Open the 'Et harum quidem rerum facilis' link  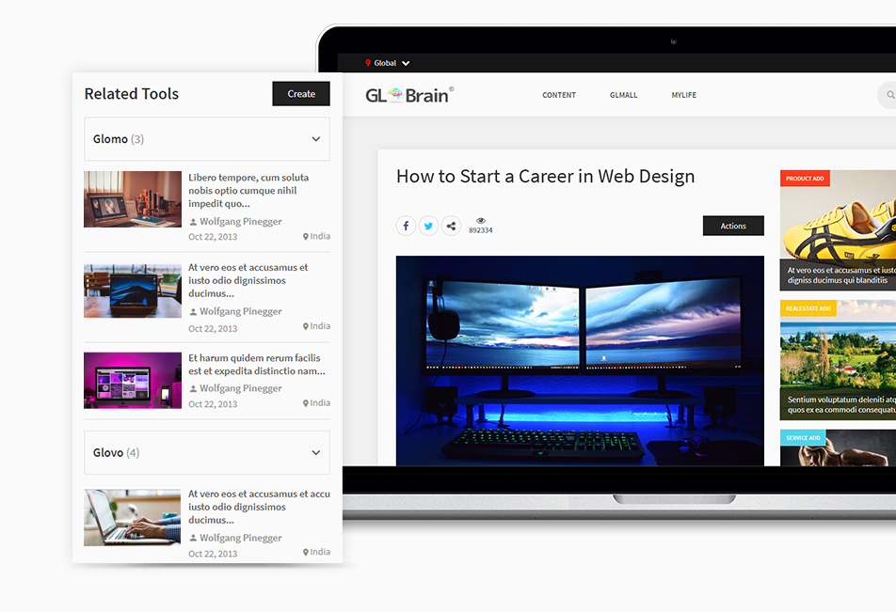[x=257, y=364]
